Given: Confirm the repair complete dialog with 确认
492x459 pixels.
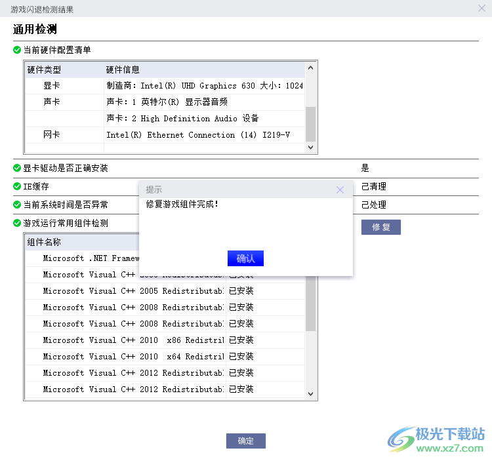Looking at the screenshot, I should click(x=245, y=258).
